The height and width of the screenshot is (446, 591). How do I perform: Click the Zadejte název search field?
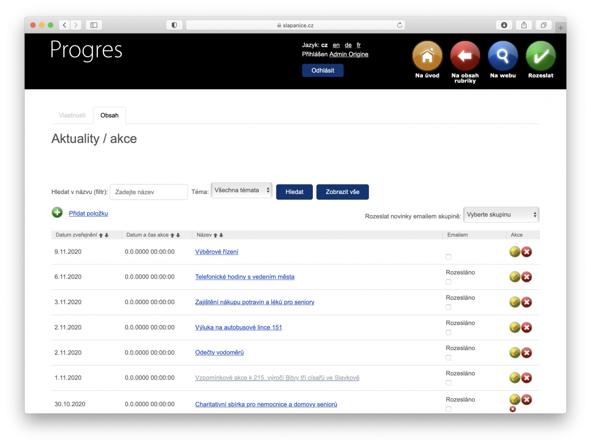149,192
